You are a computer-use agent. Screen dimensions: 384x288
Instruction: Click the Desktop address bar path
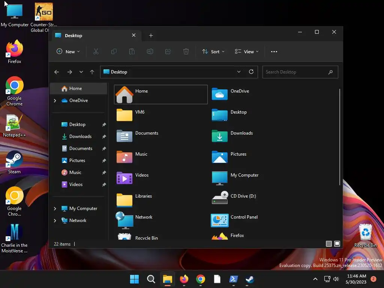tap(179, 72)
